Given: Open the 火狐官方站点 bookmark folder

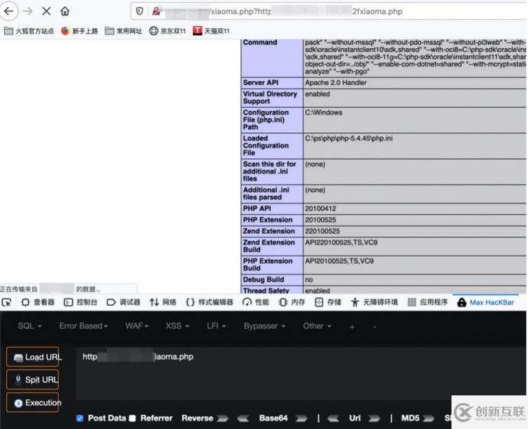Looking at the screenshot, I should (29, 31).
